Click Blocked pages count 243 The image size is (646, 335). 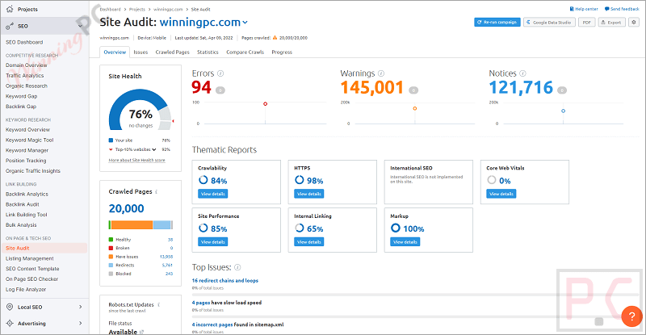pos(170,274)
